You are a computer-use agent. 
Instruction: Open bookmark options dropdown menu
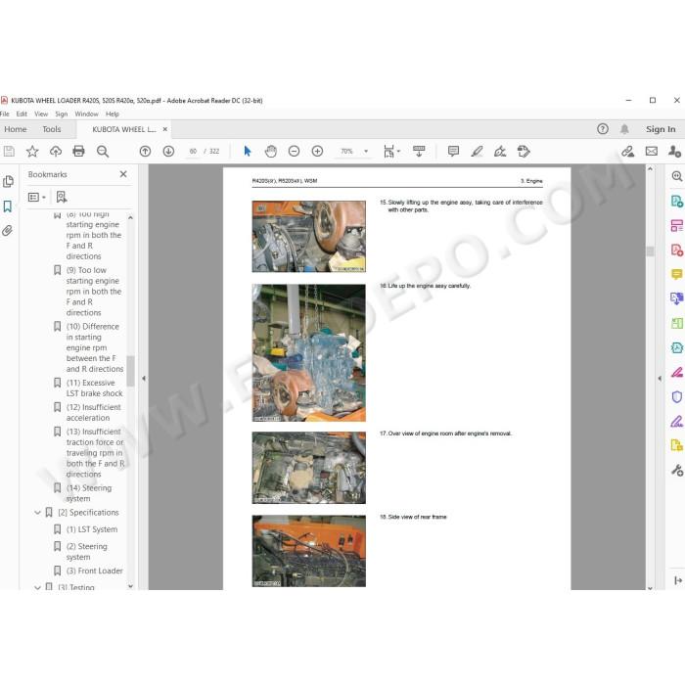(x=37, y=197)
